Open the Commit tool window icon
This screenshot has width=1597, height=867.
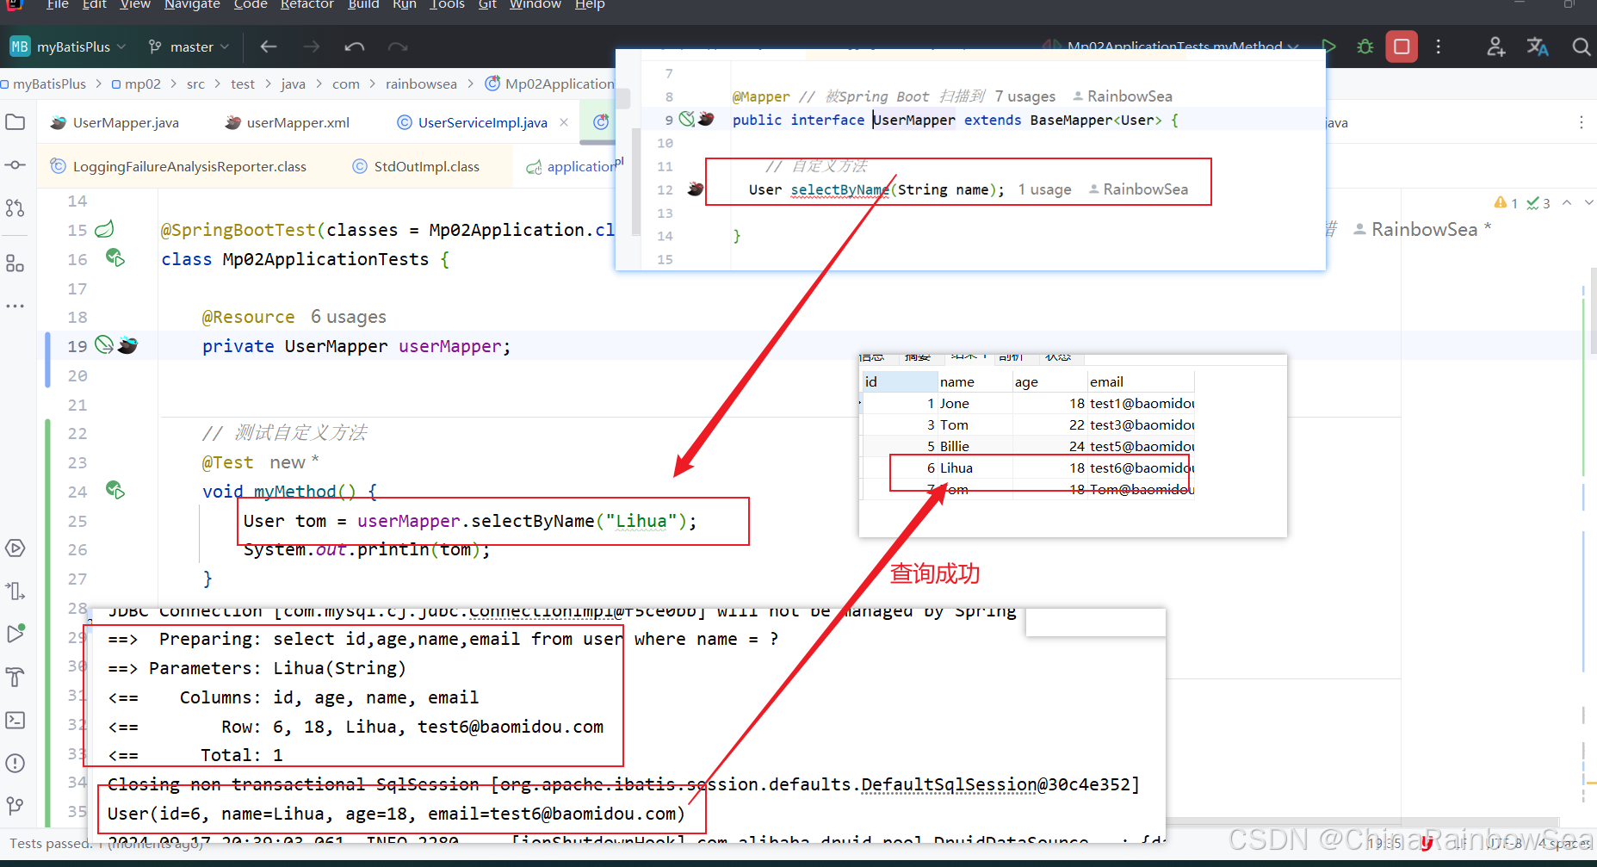click(15, 164)
